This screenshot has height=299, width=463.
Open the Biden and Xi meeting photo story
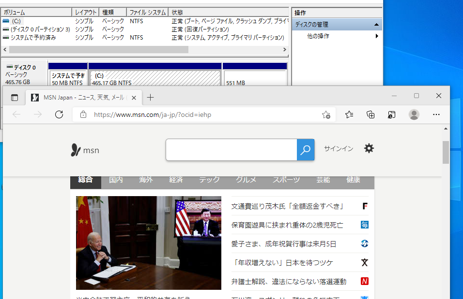[x=149, y=243]
